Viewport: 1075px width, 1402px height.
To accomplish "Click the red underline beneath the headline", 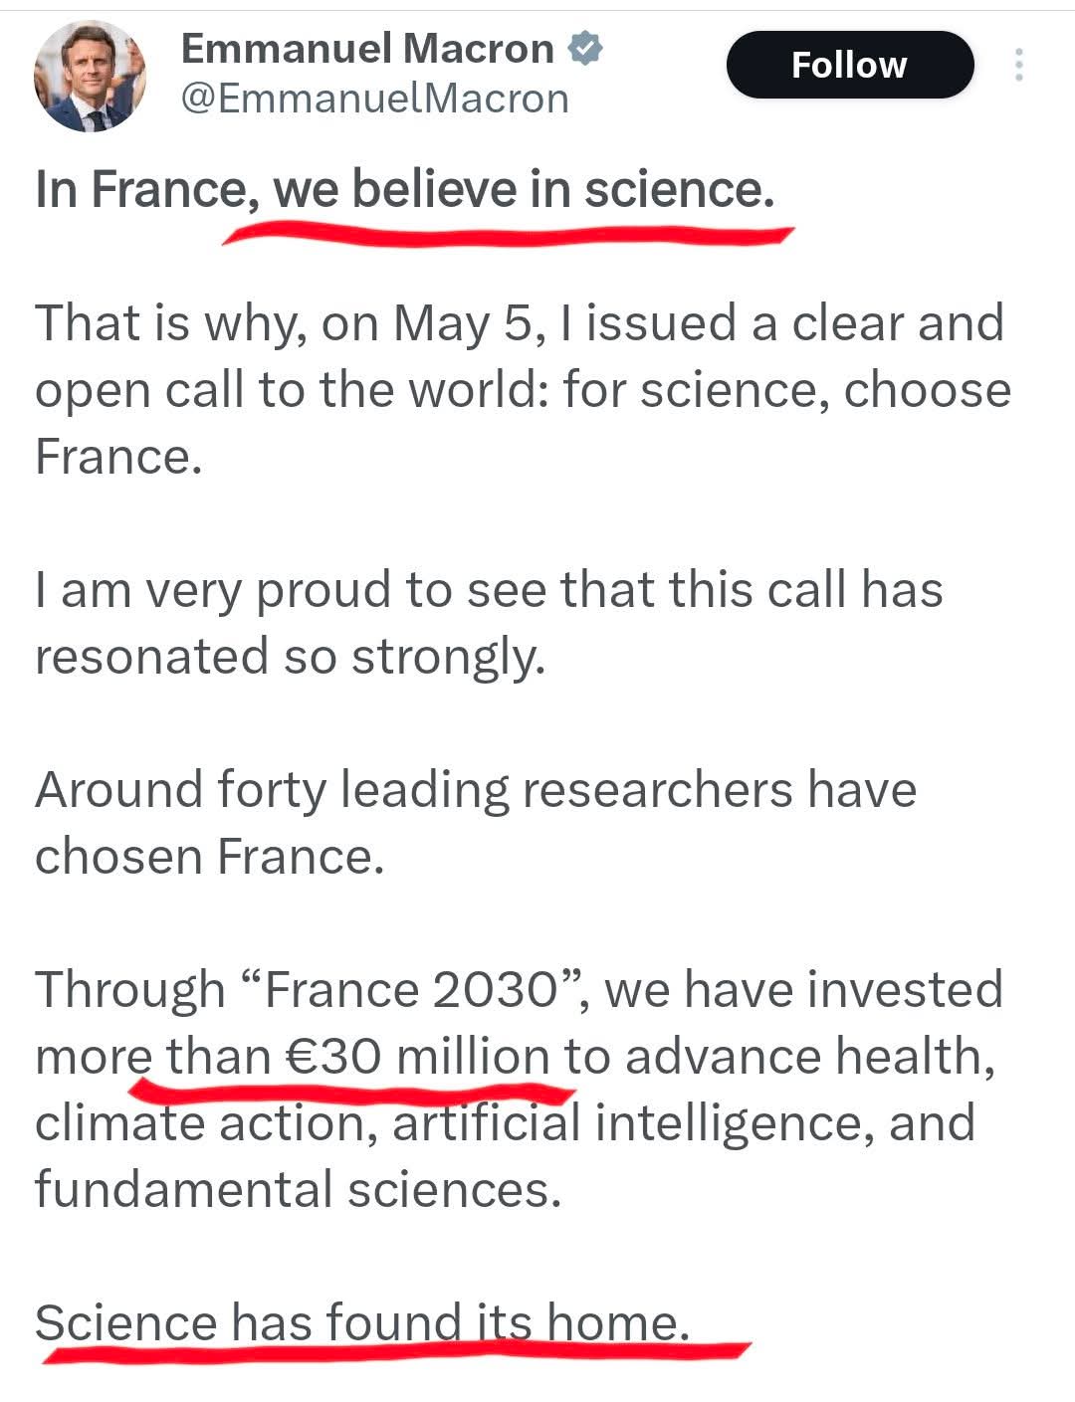I will 508,235.
